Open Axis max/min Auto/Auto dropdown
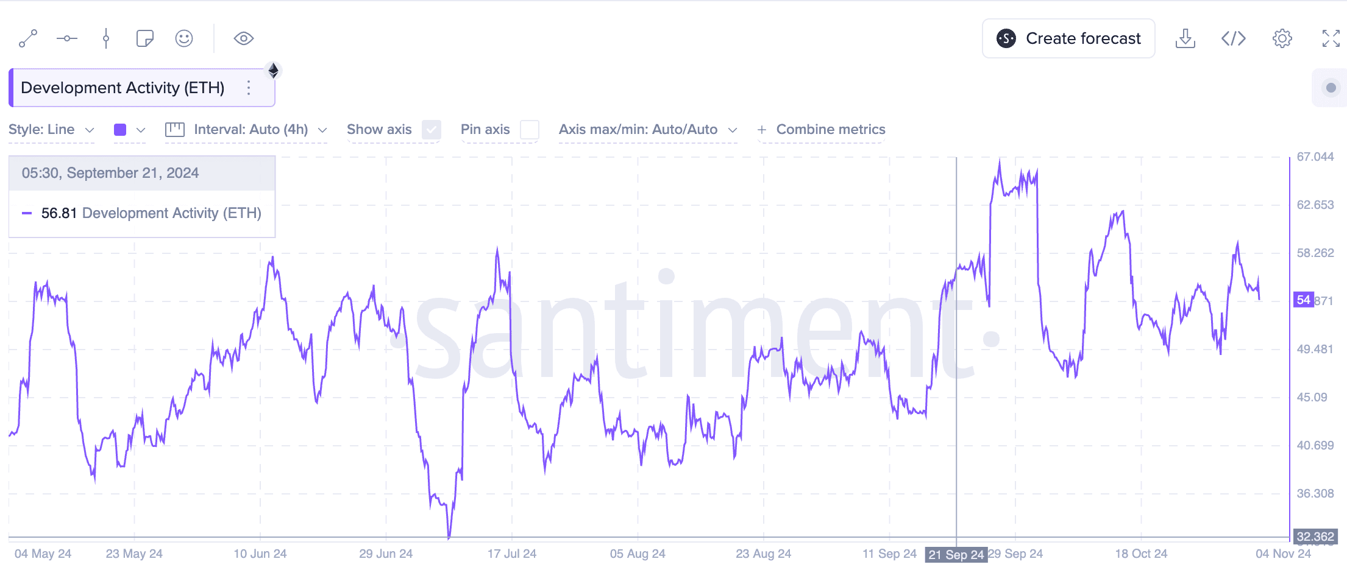 (x=648, y=130)
